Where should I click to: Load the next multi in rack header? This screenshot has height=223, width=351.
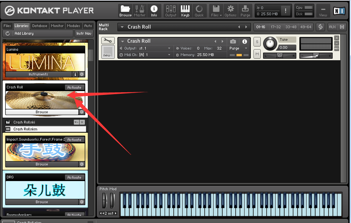click(x=246, y=27)
